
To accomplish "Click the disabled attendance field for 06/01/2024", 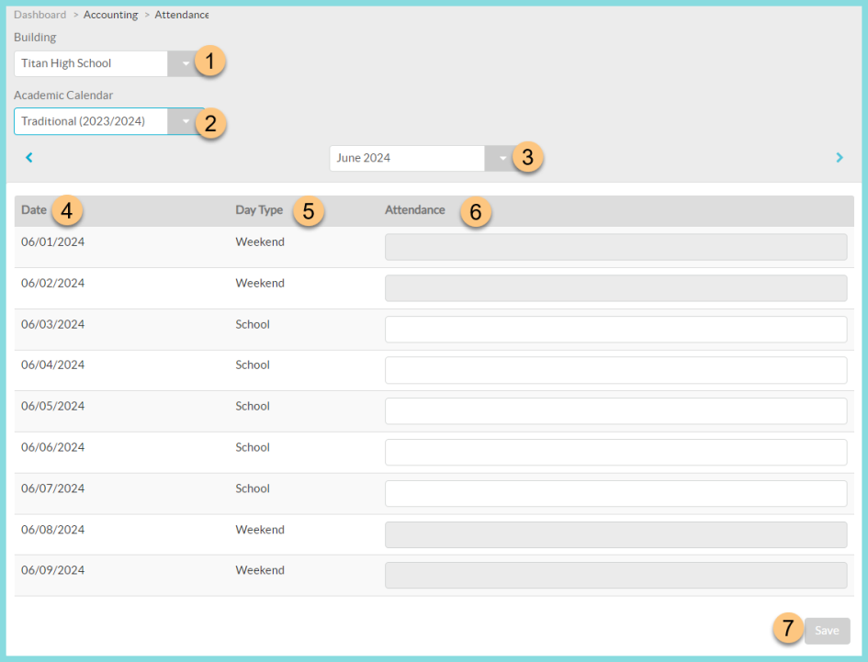I will pos(615,247).
